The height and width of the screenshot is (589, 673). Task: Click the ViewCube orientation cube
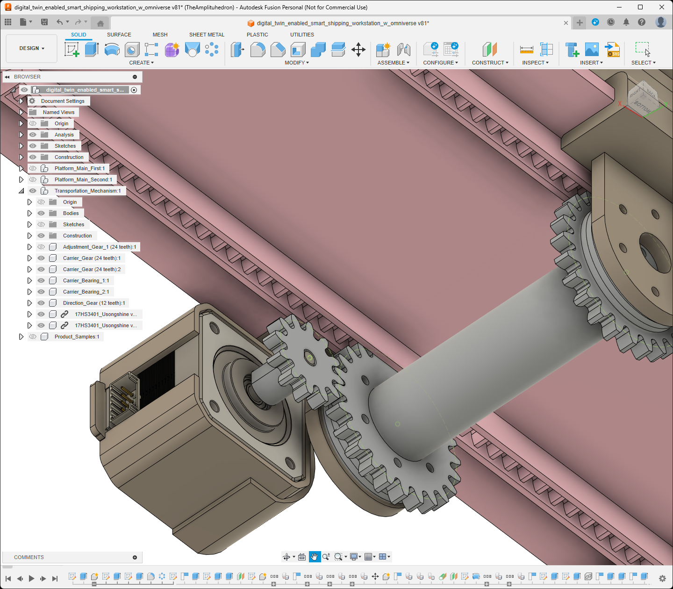[x=643, y=100]
